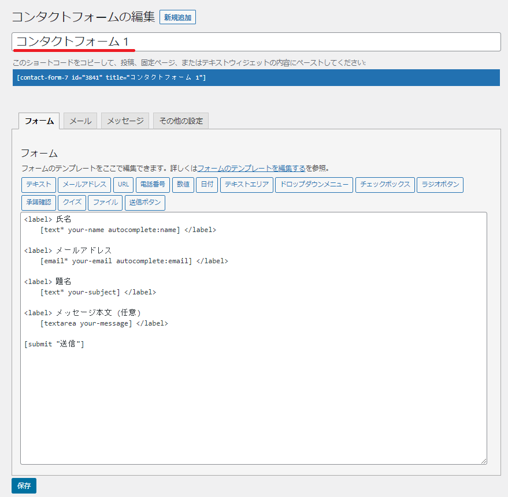Click the shortcode copy instruction text

189,63
